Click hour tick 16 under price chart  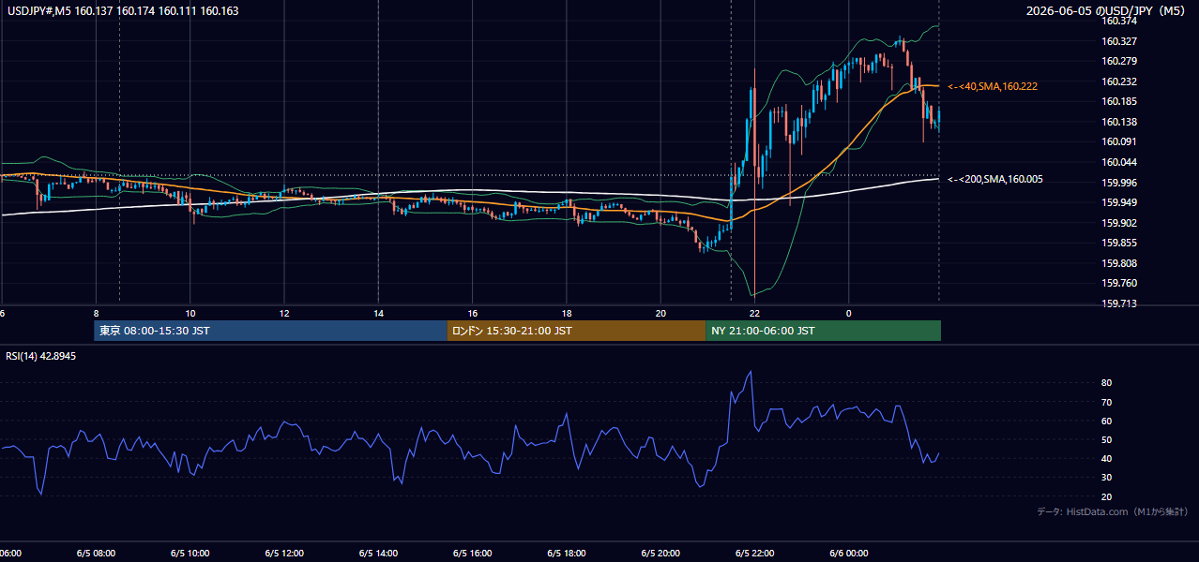coord(473,313)
